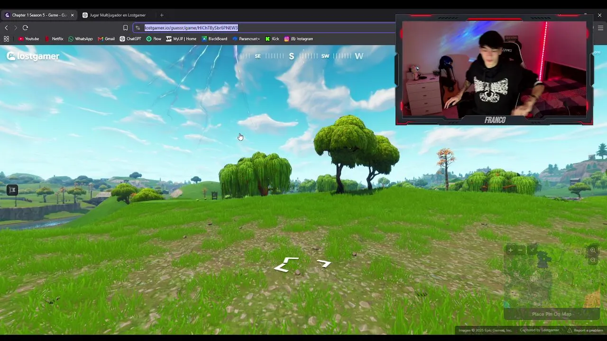607x341 pixels.
Task: Open the Netflix bookmark
Action: [54, 39]
